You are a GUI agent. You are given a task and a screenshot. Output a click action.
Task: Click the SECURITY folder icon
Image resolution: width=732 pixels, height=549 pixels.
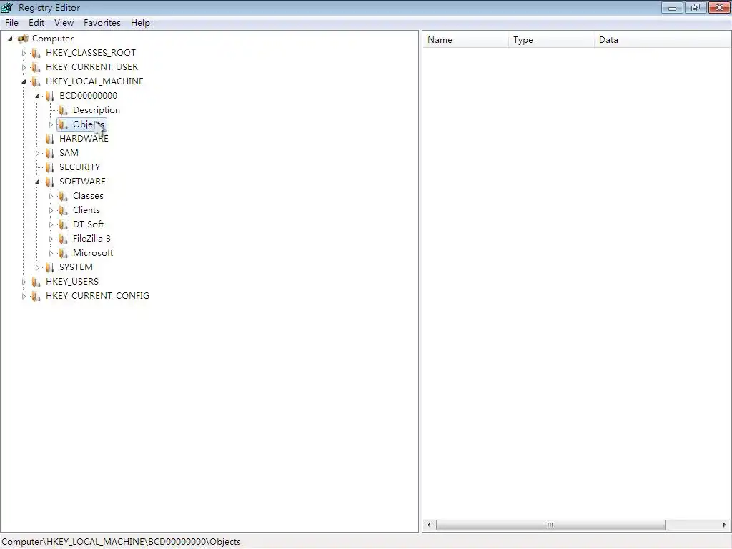coord(49,167)
